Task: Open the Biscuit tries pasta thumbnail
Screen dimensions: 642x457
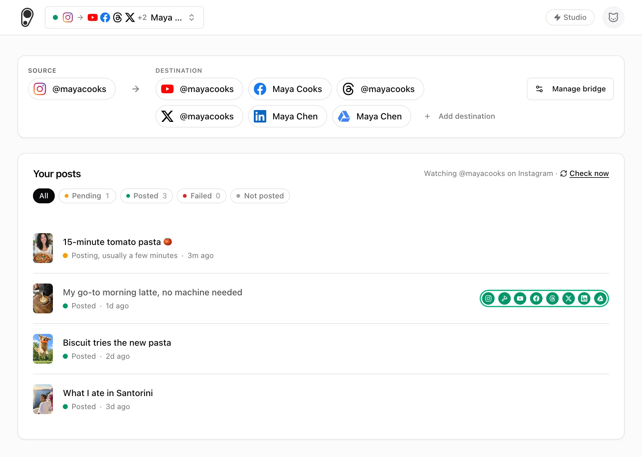Action: tap(43, 349)
